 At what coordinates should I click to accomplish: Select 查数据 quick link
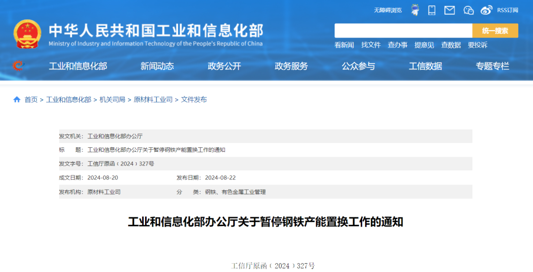click(451, 45)
